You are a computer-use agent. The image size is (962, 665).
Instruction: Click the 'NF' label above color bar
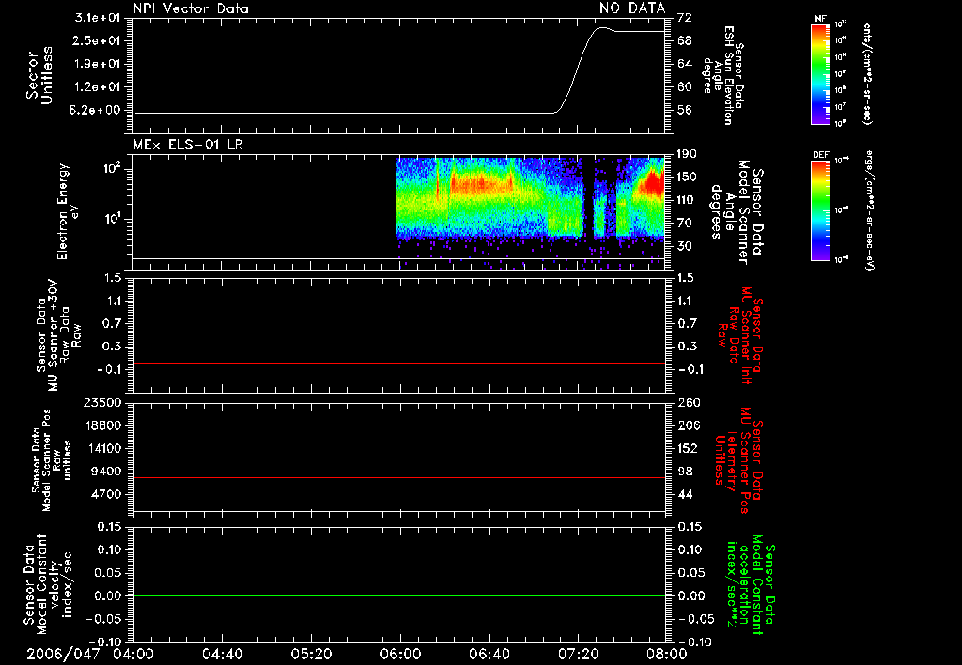[820, 19]
